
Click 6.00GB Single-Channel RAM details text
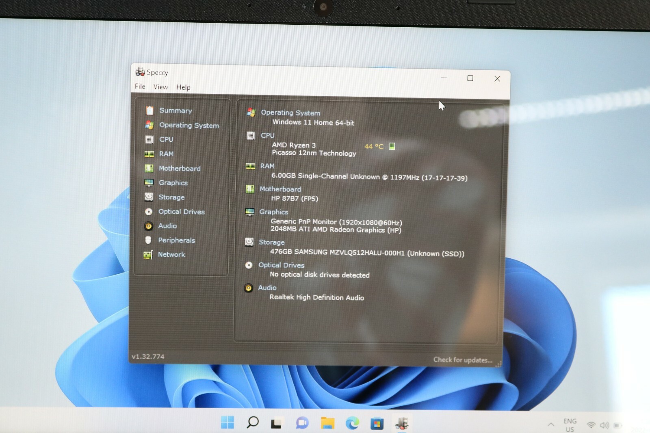click(x=369, y=177)
